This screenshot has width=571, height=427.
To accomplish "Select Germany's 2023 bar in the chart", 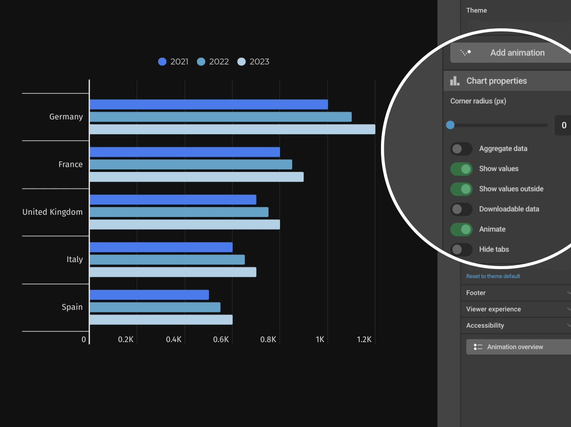I will point(232,129).
